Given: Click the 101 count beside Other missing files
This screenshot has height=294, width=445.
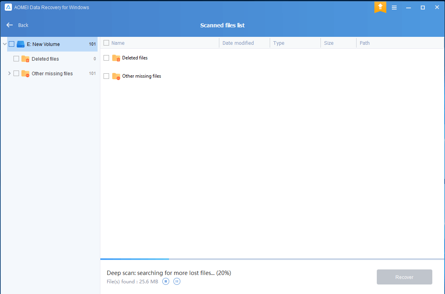Looking at the screenshot, I should coord(92,73).
